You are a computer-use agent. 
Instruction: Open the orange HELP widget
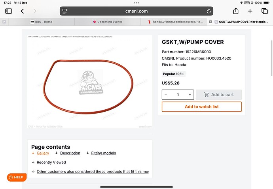coord(17,177)
